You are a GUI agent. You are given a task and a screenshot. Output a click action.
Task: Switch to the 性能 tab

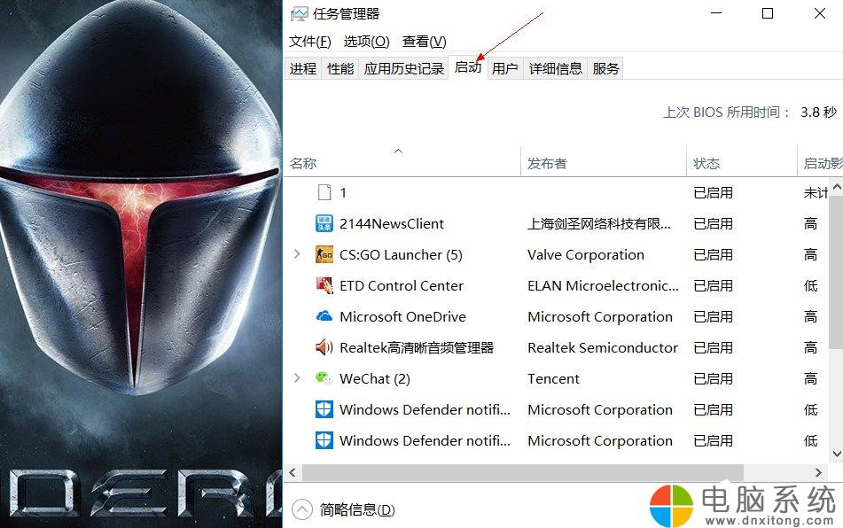[340, 68]
